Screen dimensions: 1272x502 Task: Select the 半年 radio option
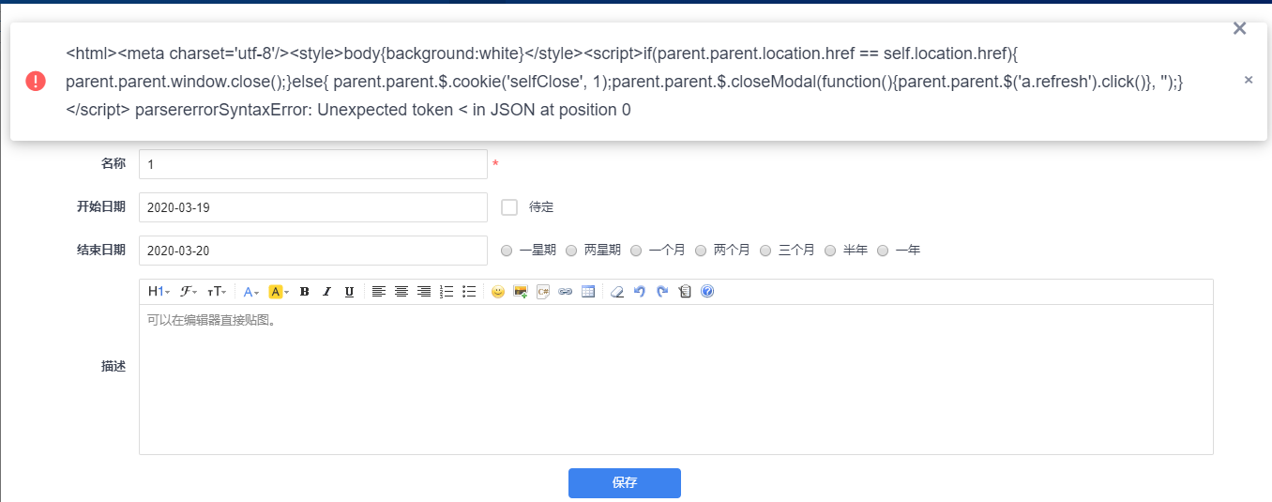point(830,251)
